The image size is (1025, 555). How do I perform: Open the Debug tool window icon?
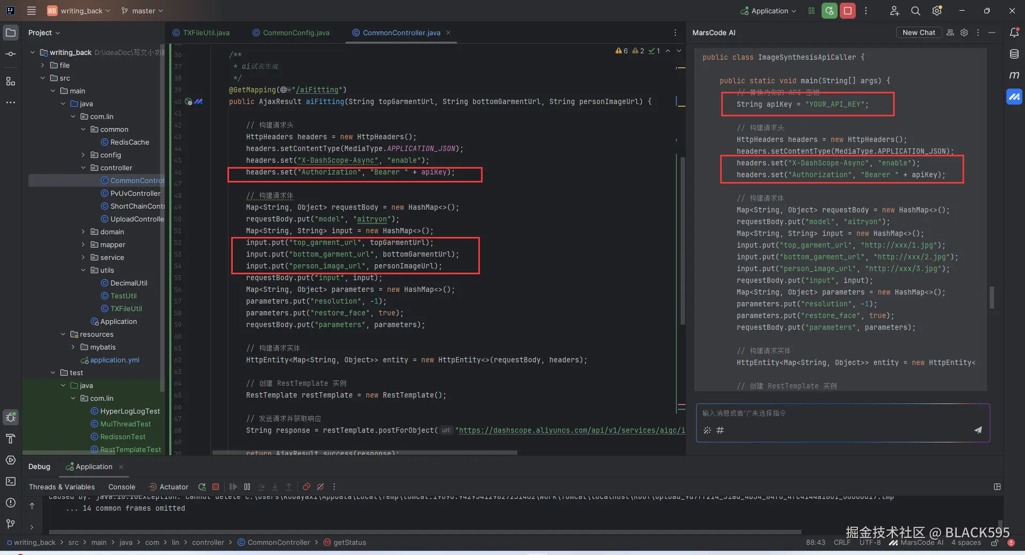[11, 417]
